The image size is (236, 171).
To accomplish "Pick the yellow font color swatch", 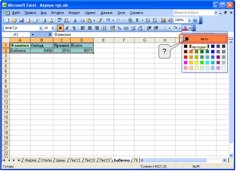I will point(197,63).
